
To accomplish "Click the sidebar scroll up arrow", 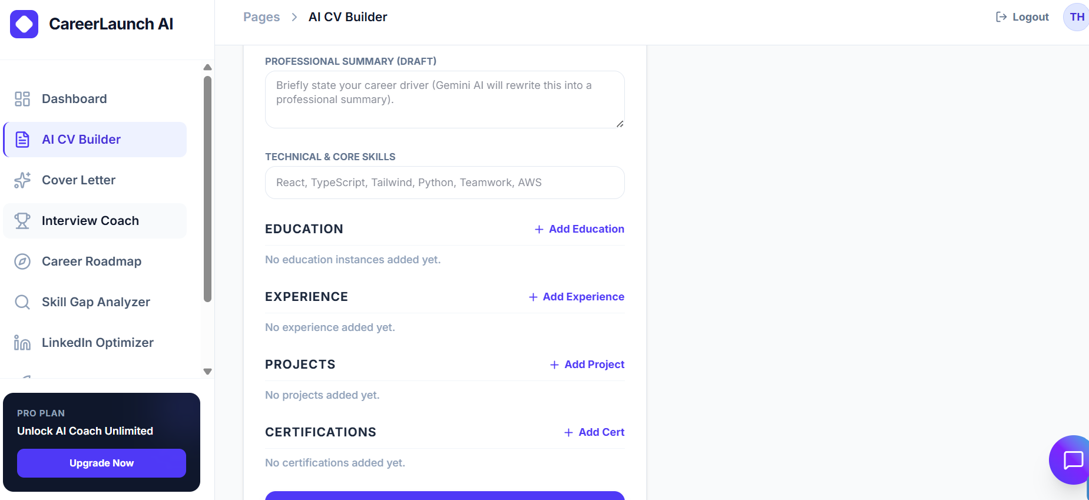I will point(207,67).
